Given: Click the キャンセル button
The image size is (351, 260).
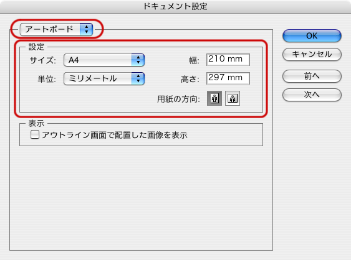Looking at the screenshot, I should (x=312, y=54).
